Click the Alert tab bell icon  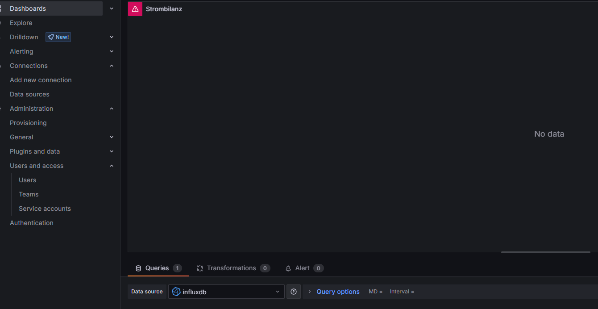coord(288,268)
